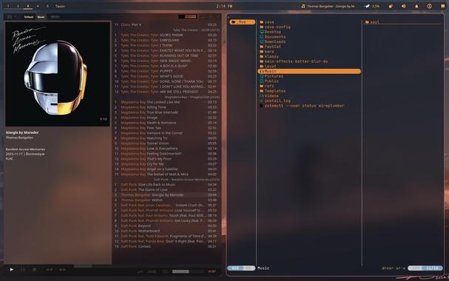Switch to the Default playlist tab
449x281 pixels.
click(x=29, y=17)
